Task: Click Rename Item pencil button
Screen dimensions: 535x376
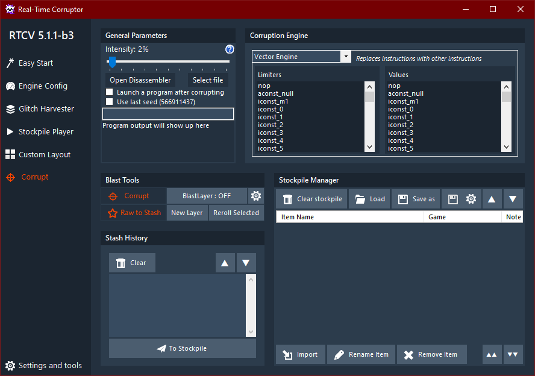Action: (361, 354)
